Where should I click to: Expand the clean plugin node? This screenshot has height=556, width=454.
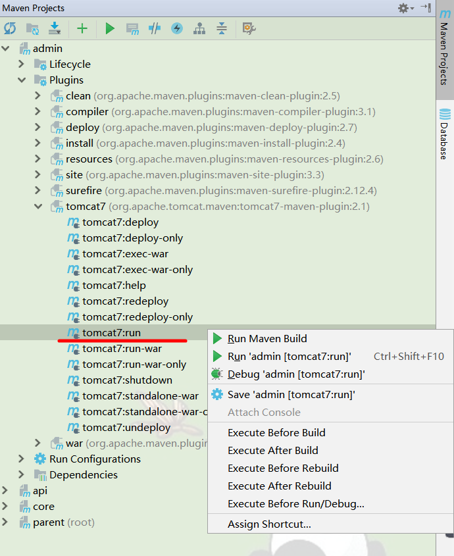click(x=38, y=96)
